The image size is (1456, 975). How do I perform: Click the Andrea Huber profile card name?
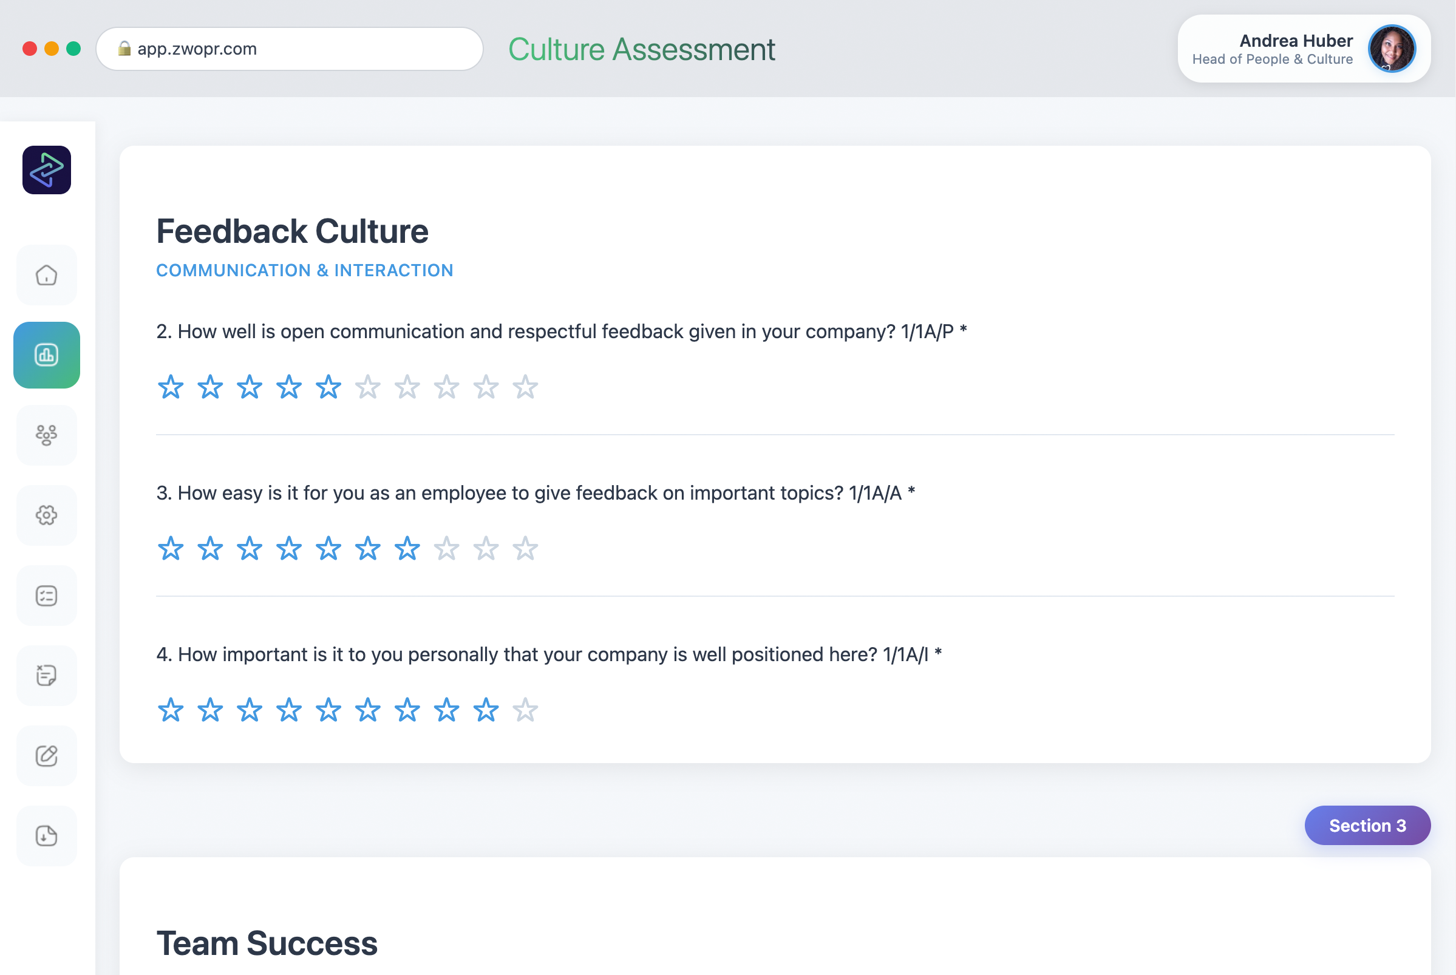(1296, 41)
